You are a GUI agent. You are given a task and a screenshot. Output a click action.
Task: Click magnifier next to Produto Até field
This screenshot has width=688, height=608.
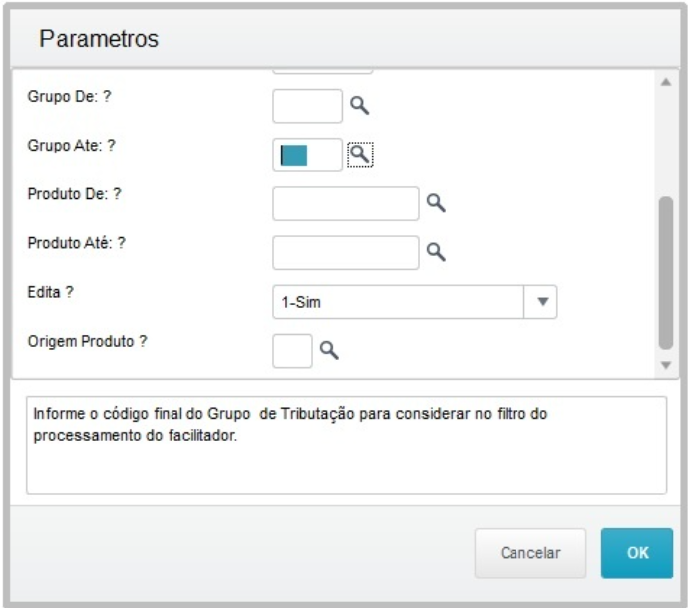435,252
